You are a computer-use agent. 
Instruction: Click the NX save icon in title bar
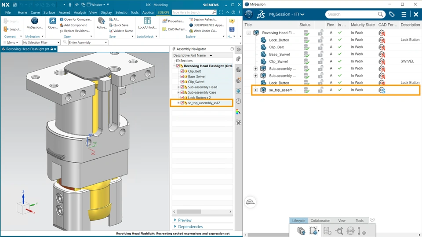pos(15,4)
